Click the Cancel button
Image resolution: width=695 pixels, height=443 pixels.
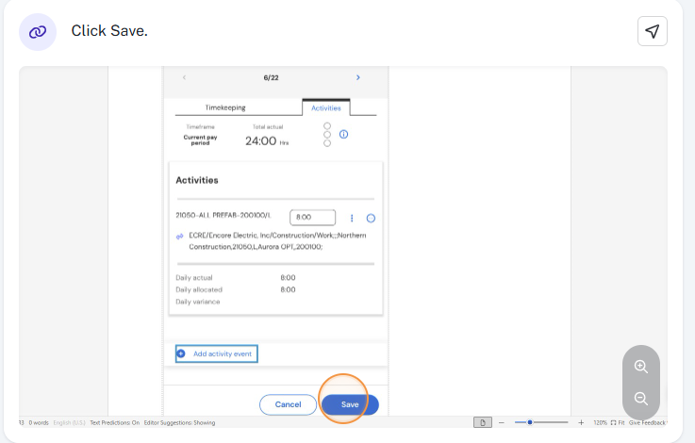tap(288, 404)
